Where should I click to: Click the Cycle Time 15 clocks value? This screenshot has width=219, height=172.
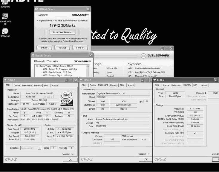tap(195, 126)
